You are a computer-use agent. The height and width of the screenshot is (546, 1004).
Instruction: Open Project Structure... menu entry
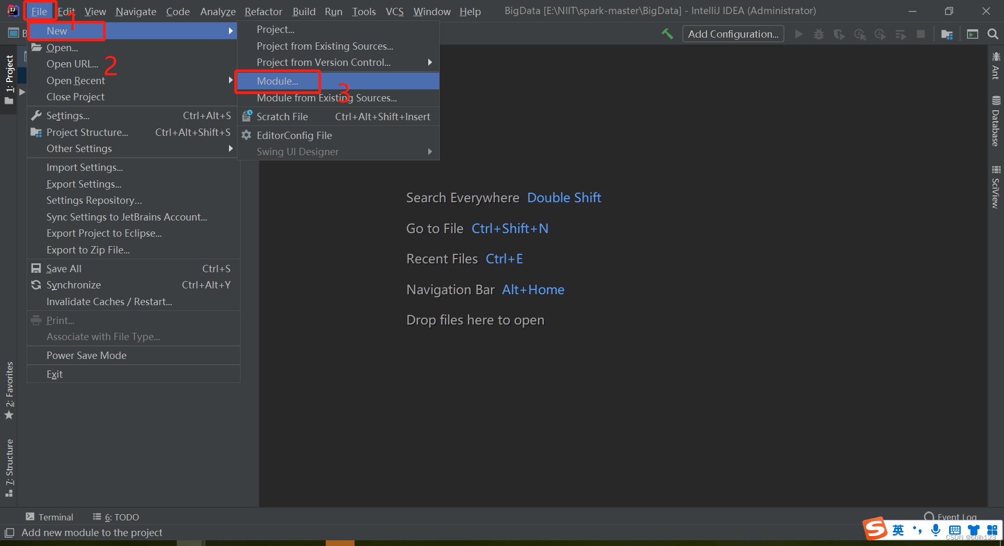(133, 132)
